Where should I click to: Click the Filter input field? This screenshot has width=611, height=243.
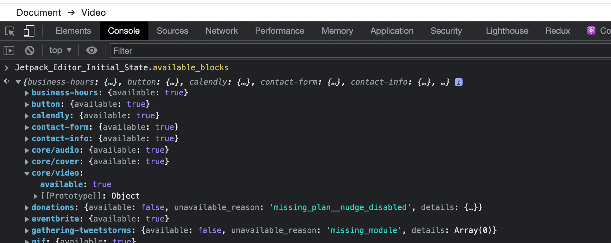(x=360, y=51)
